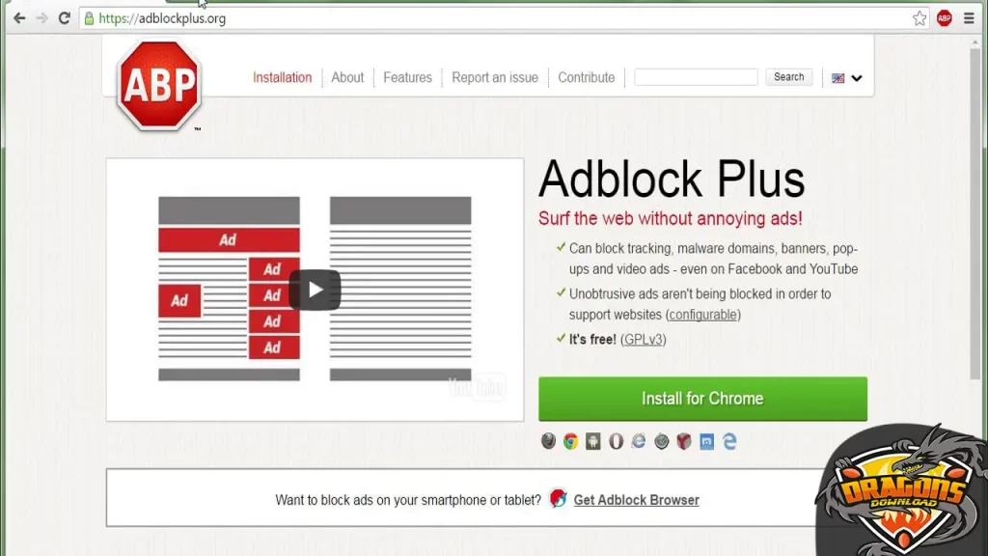Open the language selector dropdown
988x556 pixels.
pyautogui.click(x=845, y=77)
